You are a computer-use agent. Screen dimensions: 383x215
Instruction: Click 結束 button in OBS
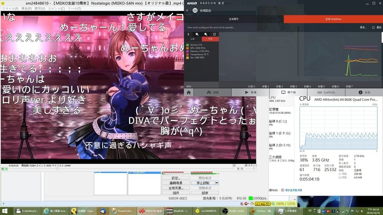click(x=205, y=193)
